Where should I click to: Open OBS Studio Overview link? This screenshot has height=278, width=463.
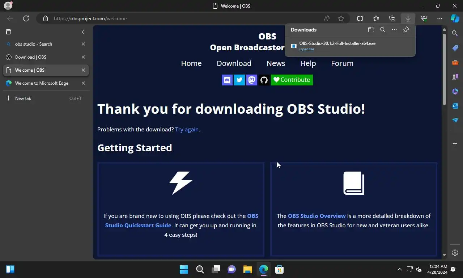pyautogui.click(x=317, y=216)
